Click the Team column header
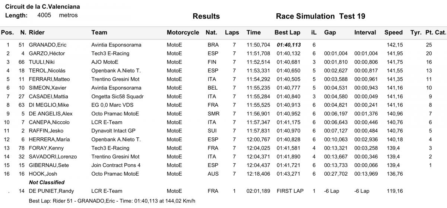This screenshot has height=208, width=447. [99, 33]
